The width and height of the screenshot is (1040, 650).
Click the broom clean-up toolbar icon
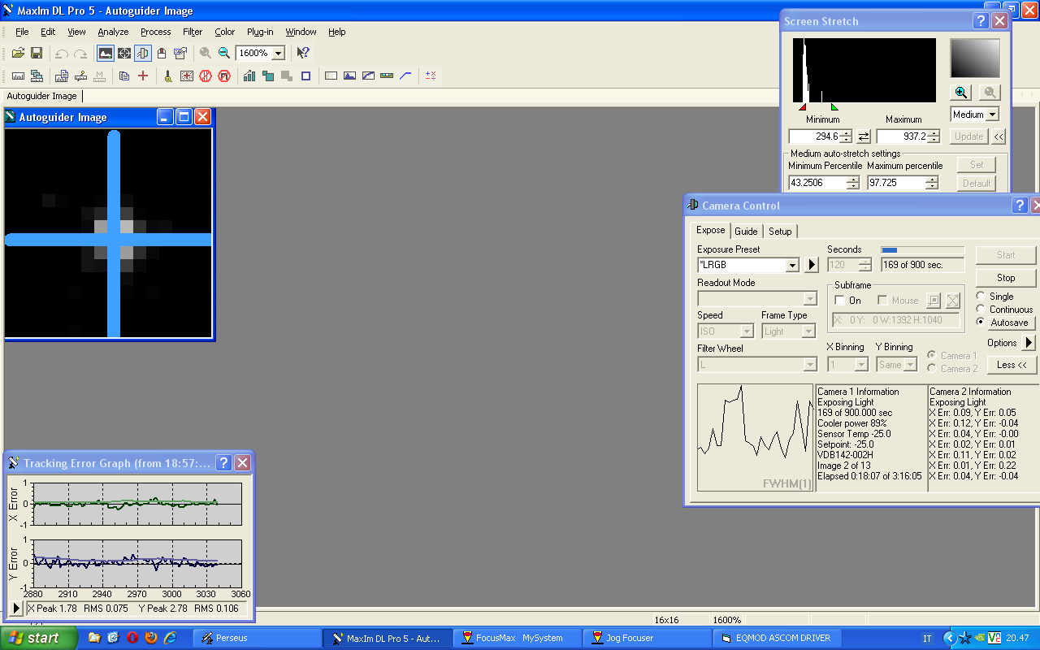coord(168,76)
